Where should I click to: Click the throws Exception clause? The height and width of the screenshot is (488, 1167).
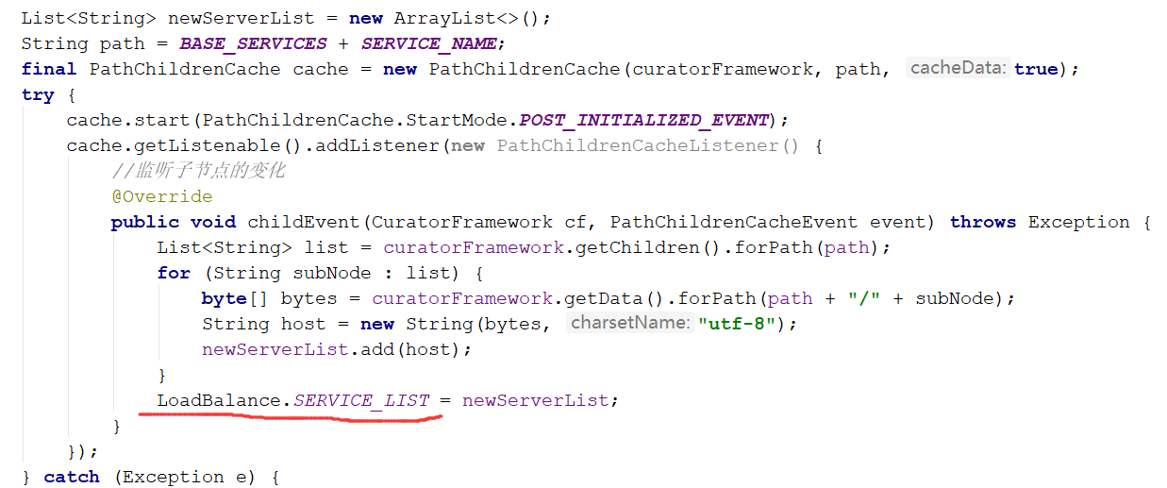[x=1040, y=222]
